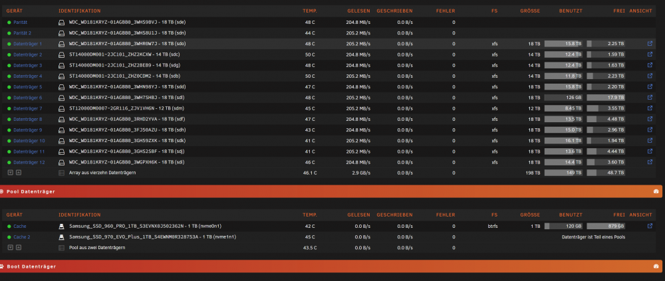
Task: Open the browse view icon for Datenträger 6
Action: pos(650,98)
